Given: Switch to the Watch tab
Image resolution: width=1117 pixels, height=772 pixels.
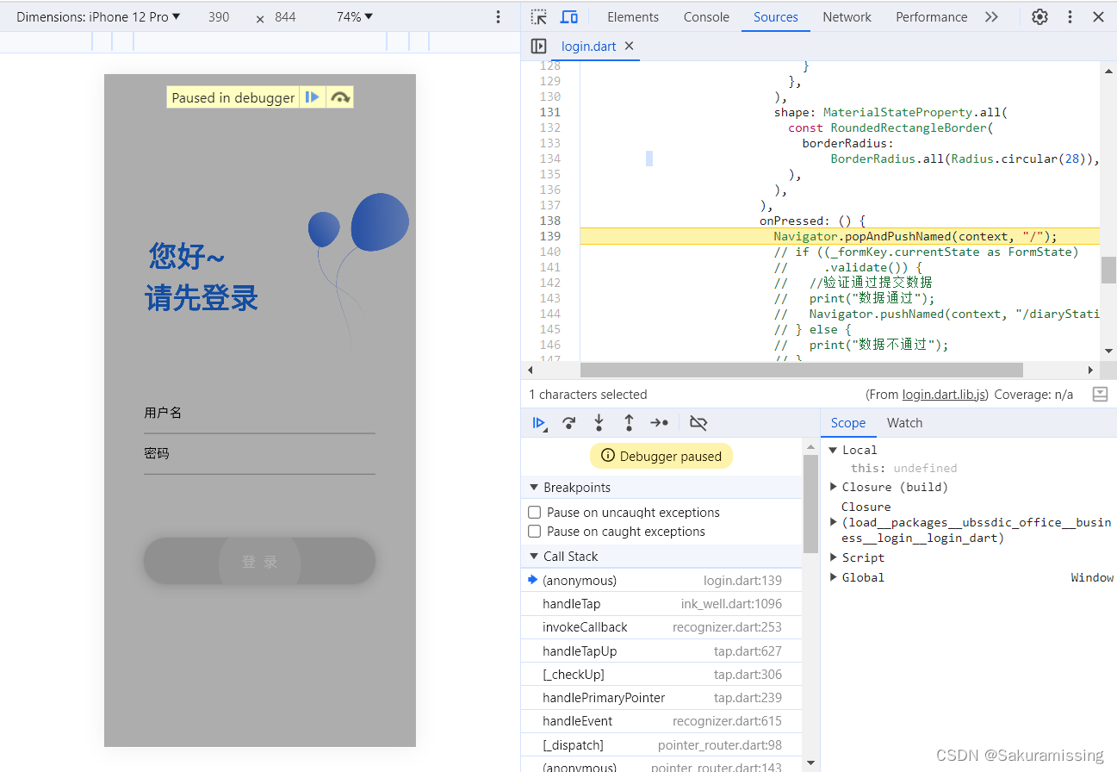Looking at the screenshot, I should point(904,422).
